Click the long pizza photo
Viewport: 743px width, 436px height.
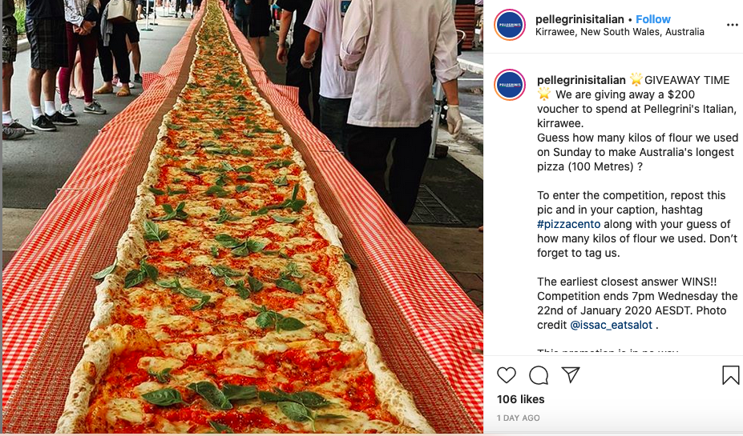(243, 217)
